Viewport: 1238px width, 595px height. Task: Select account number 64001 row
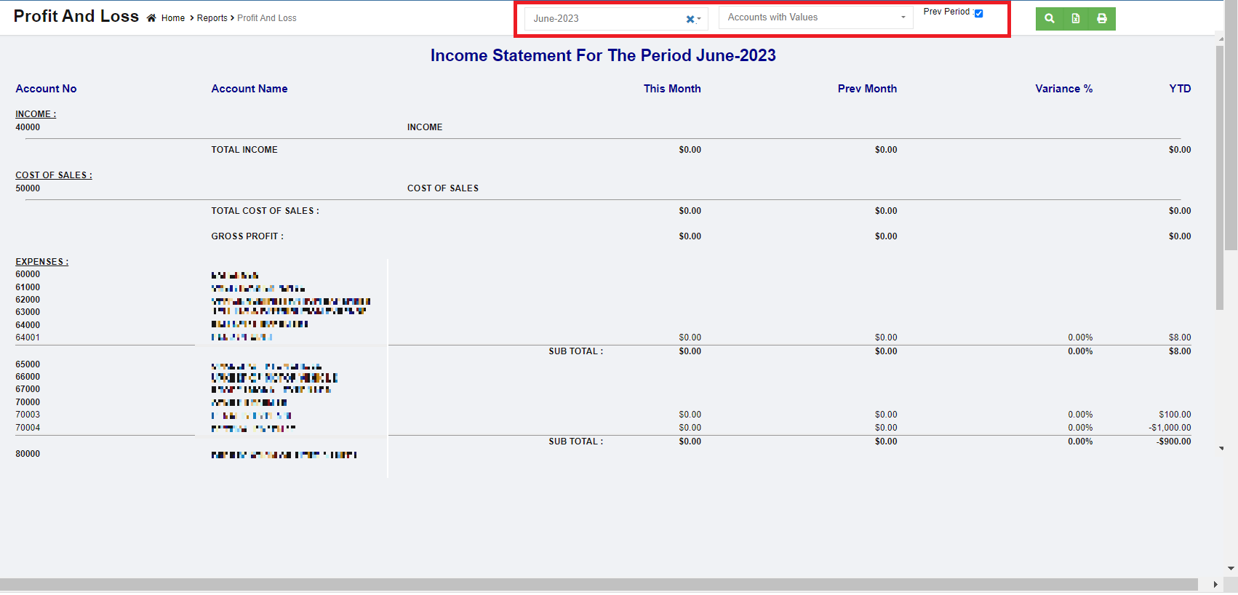28,338
